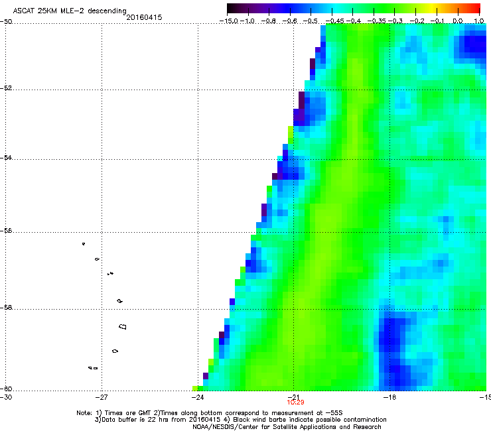Viewport: 491px width, 431px height.
Task: Click the largest island outline near -58.5
Action: pos(123,326)
